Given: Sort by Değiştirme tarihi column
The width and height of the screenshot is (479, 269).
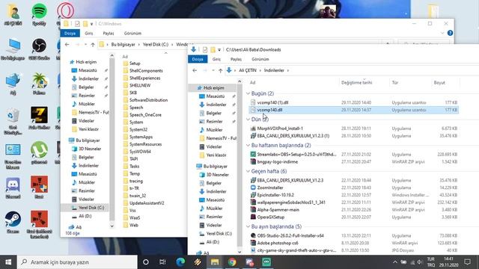Looking at the screenshot, I should click(356, 83).
